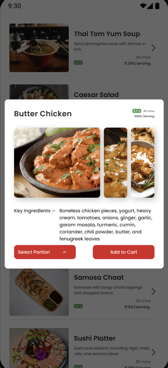Select the third Butter Chicken gallery image
The height and width of the screenshot is (368, 168).
(143, 162)
